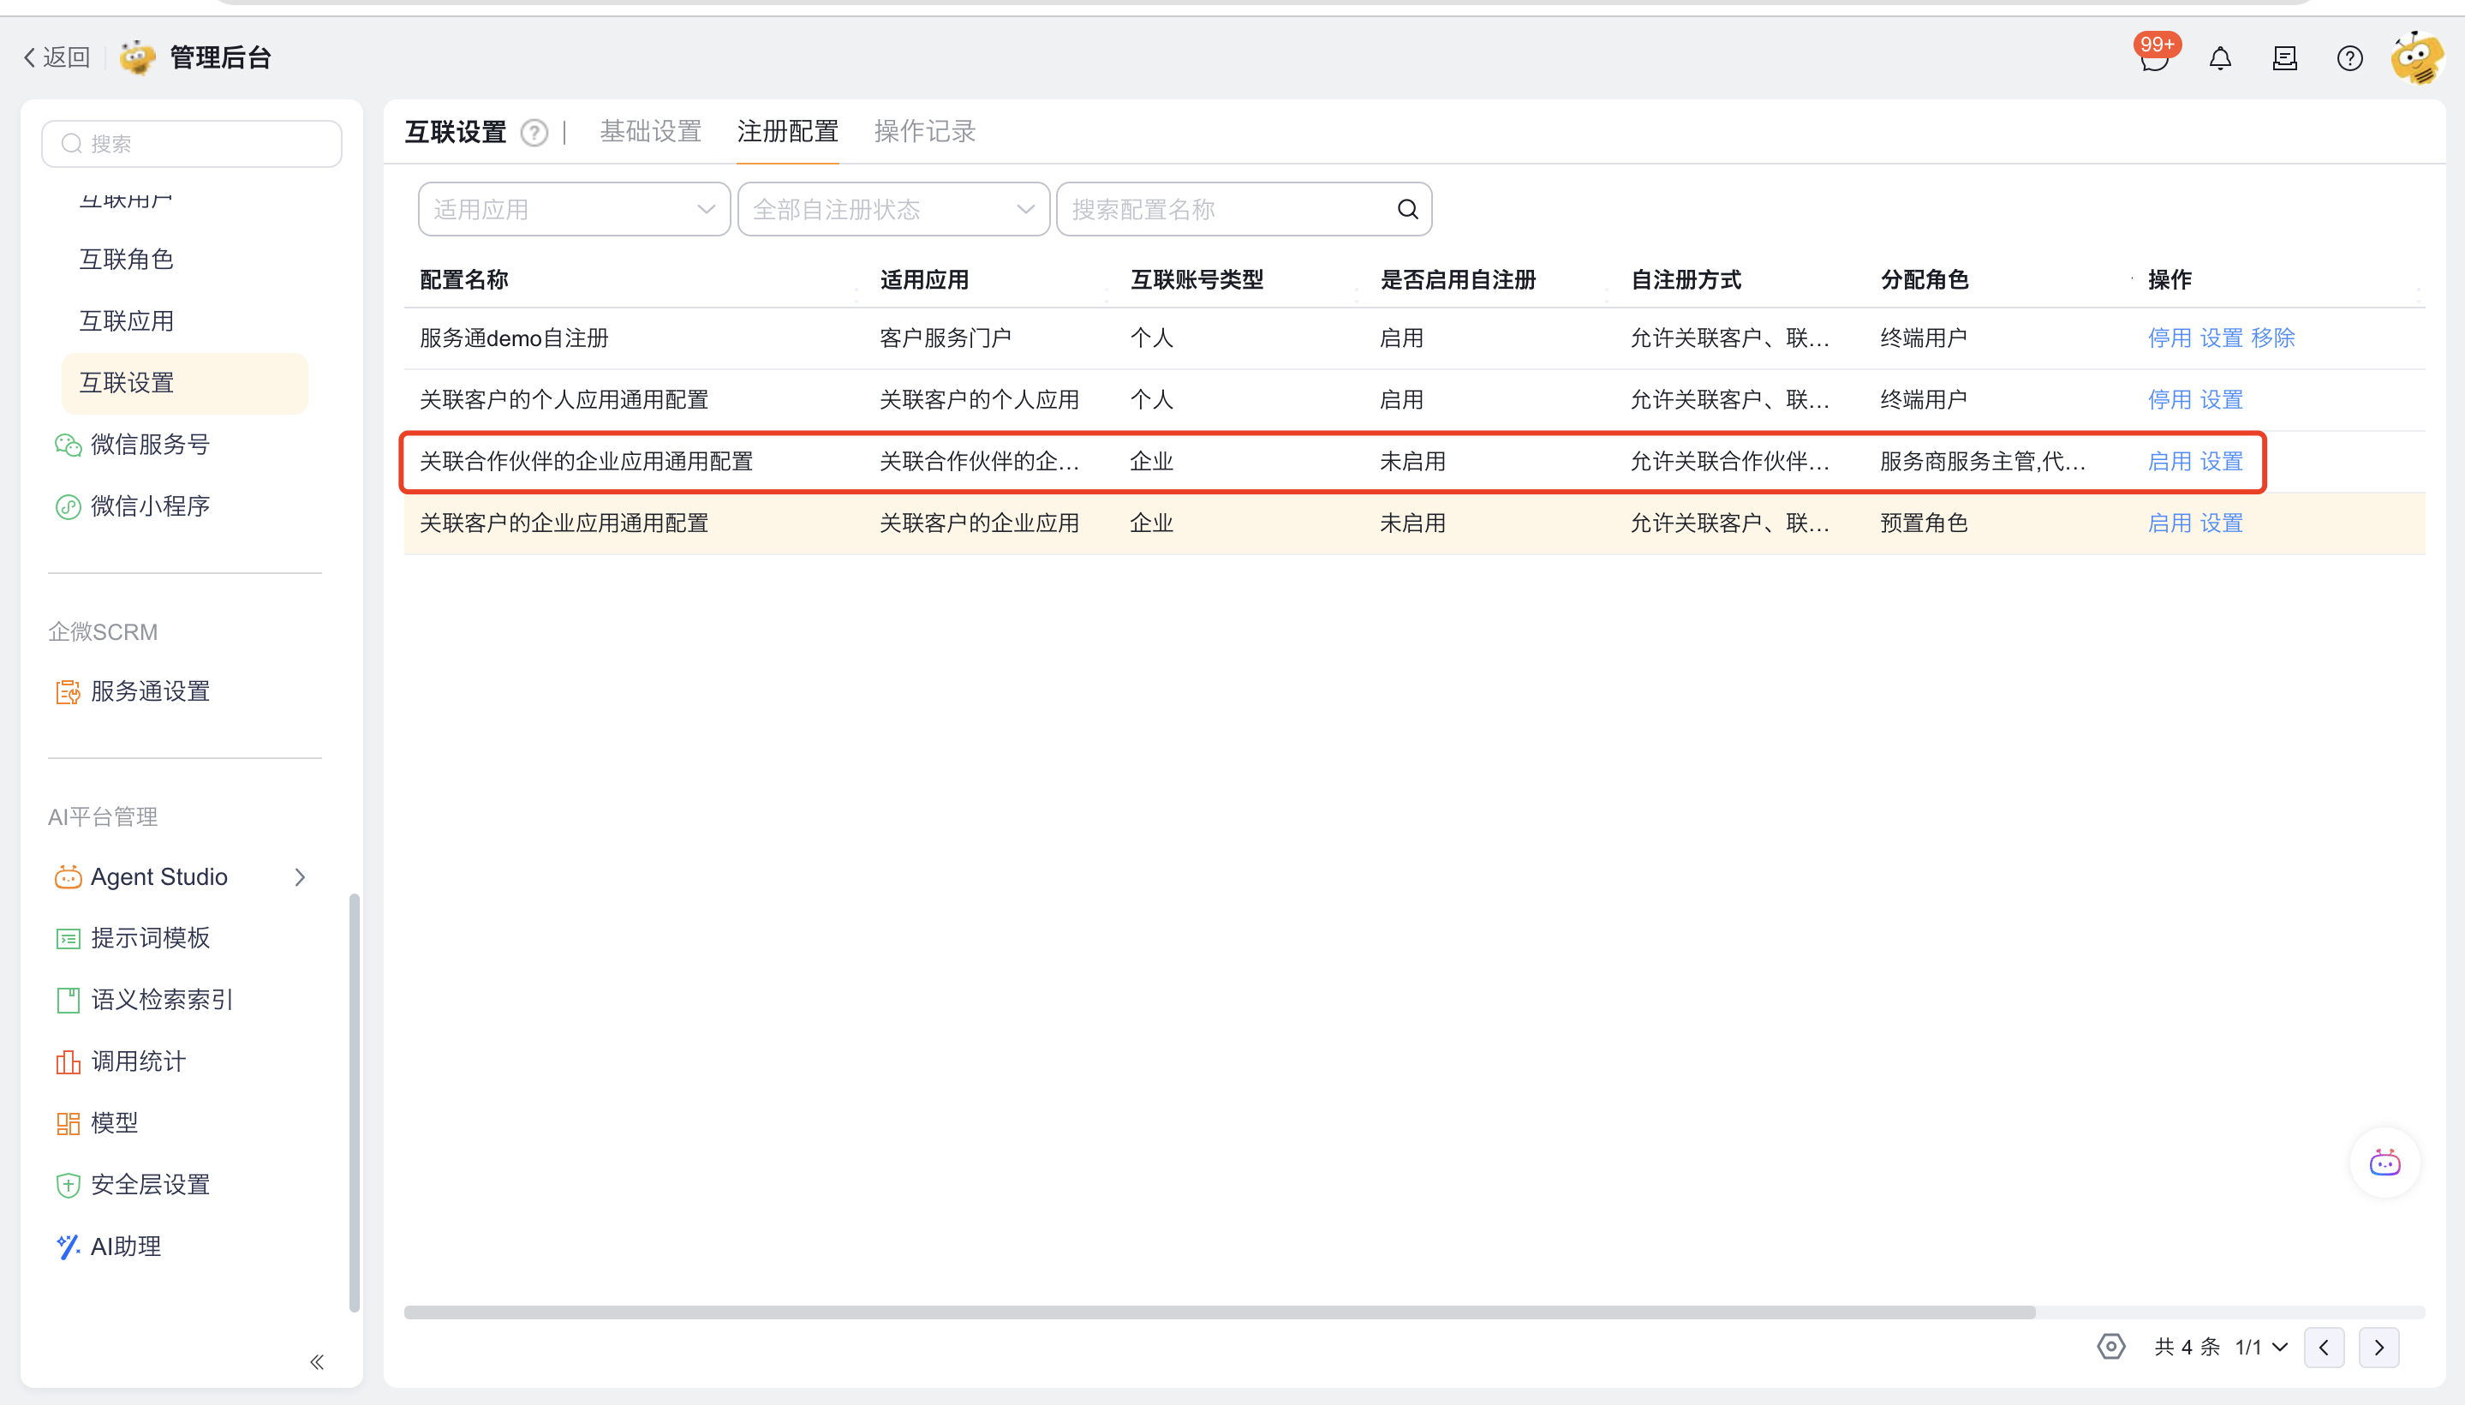The image size is (2465, 1405).
Task: Click the notification bell icon
Action: tap(2220, 59)
